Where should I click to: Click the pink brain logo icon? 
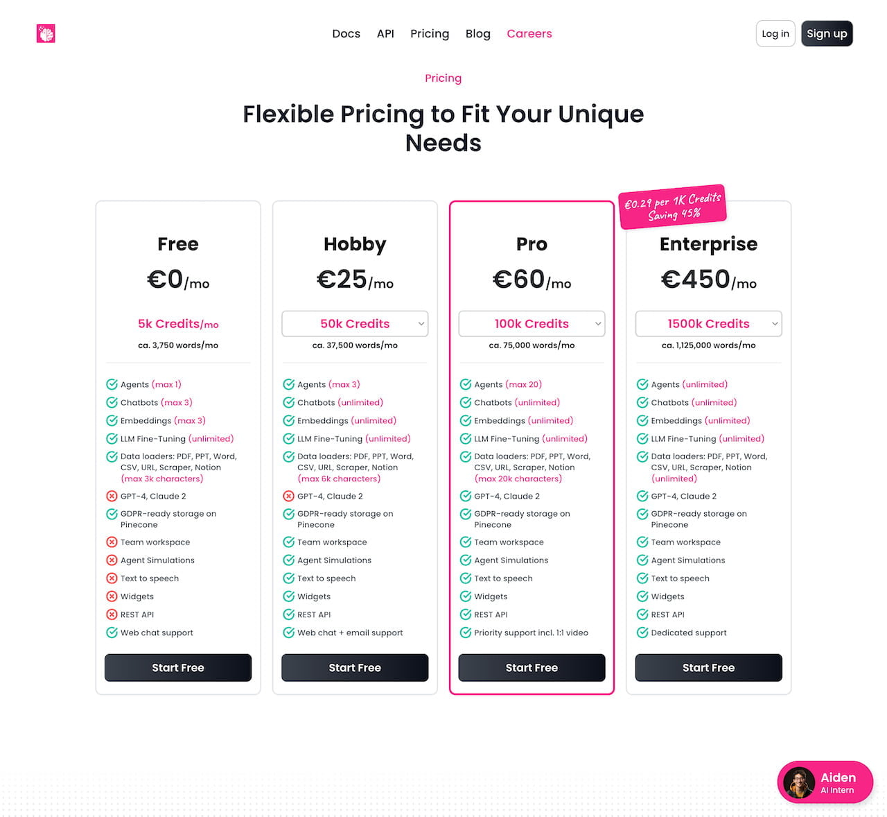(46, 33)
